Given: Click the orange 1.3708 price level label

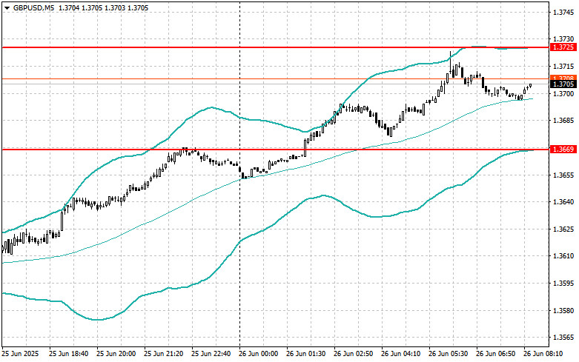Looking at the screenshot, I should point(563,78).
